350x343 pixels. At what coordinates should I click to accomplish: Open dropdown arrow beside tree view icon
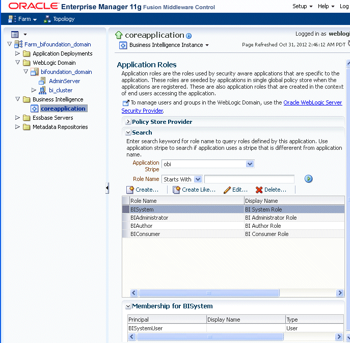coord(25,34)
